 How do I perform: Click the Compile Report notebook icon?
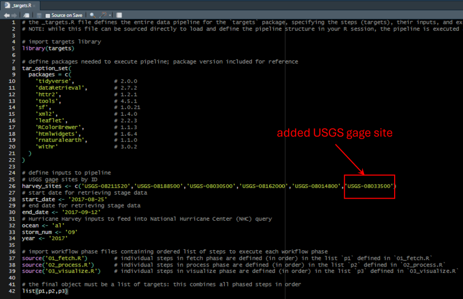(119, 14)
